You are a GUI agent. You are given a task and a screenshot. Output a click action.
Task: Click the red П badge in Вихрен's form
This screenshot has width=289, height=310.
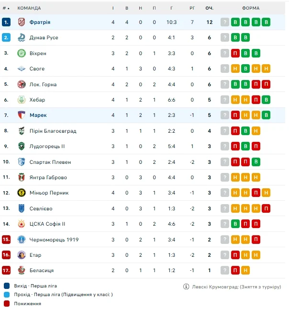coord(235,53)
